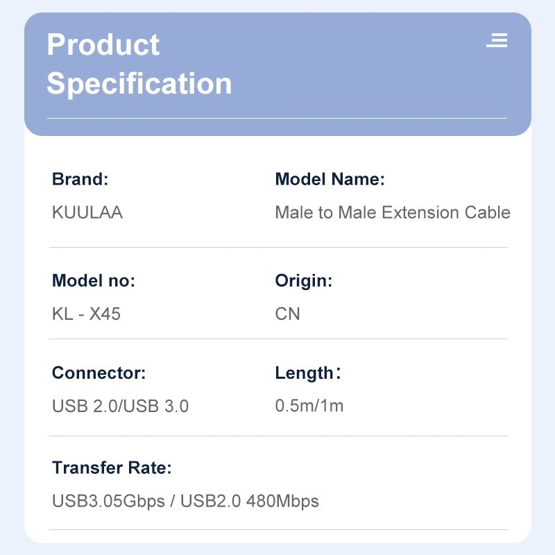Click the Product Specification heading

(139, 64)
